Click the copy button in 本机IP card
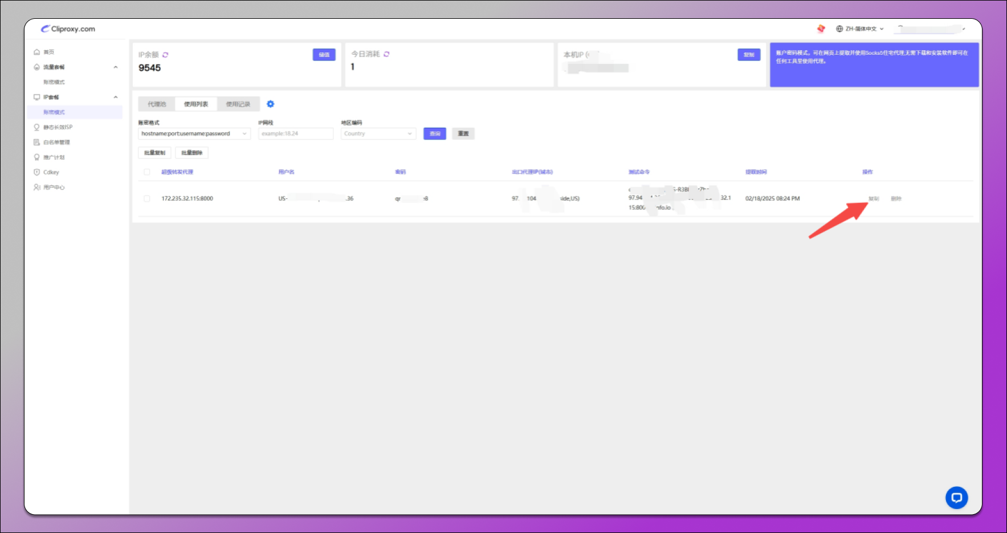The image size is (1007, 533). (x=749, y=55)
